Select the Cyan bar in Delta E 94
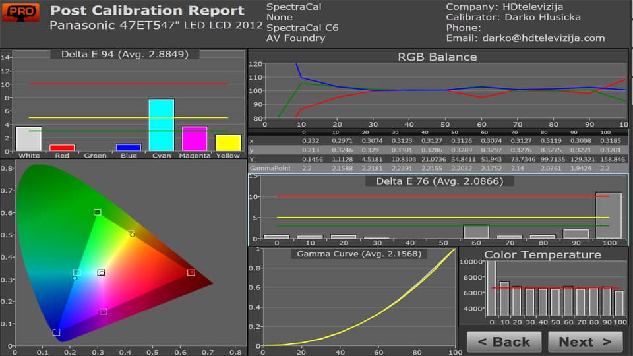Viewport: 633px width, 356px height. (161, 125)
